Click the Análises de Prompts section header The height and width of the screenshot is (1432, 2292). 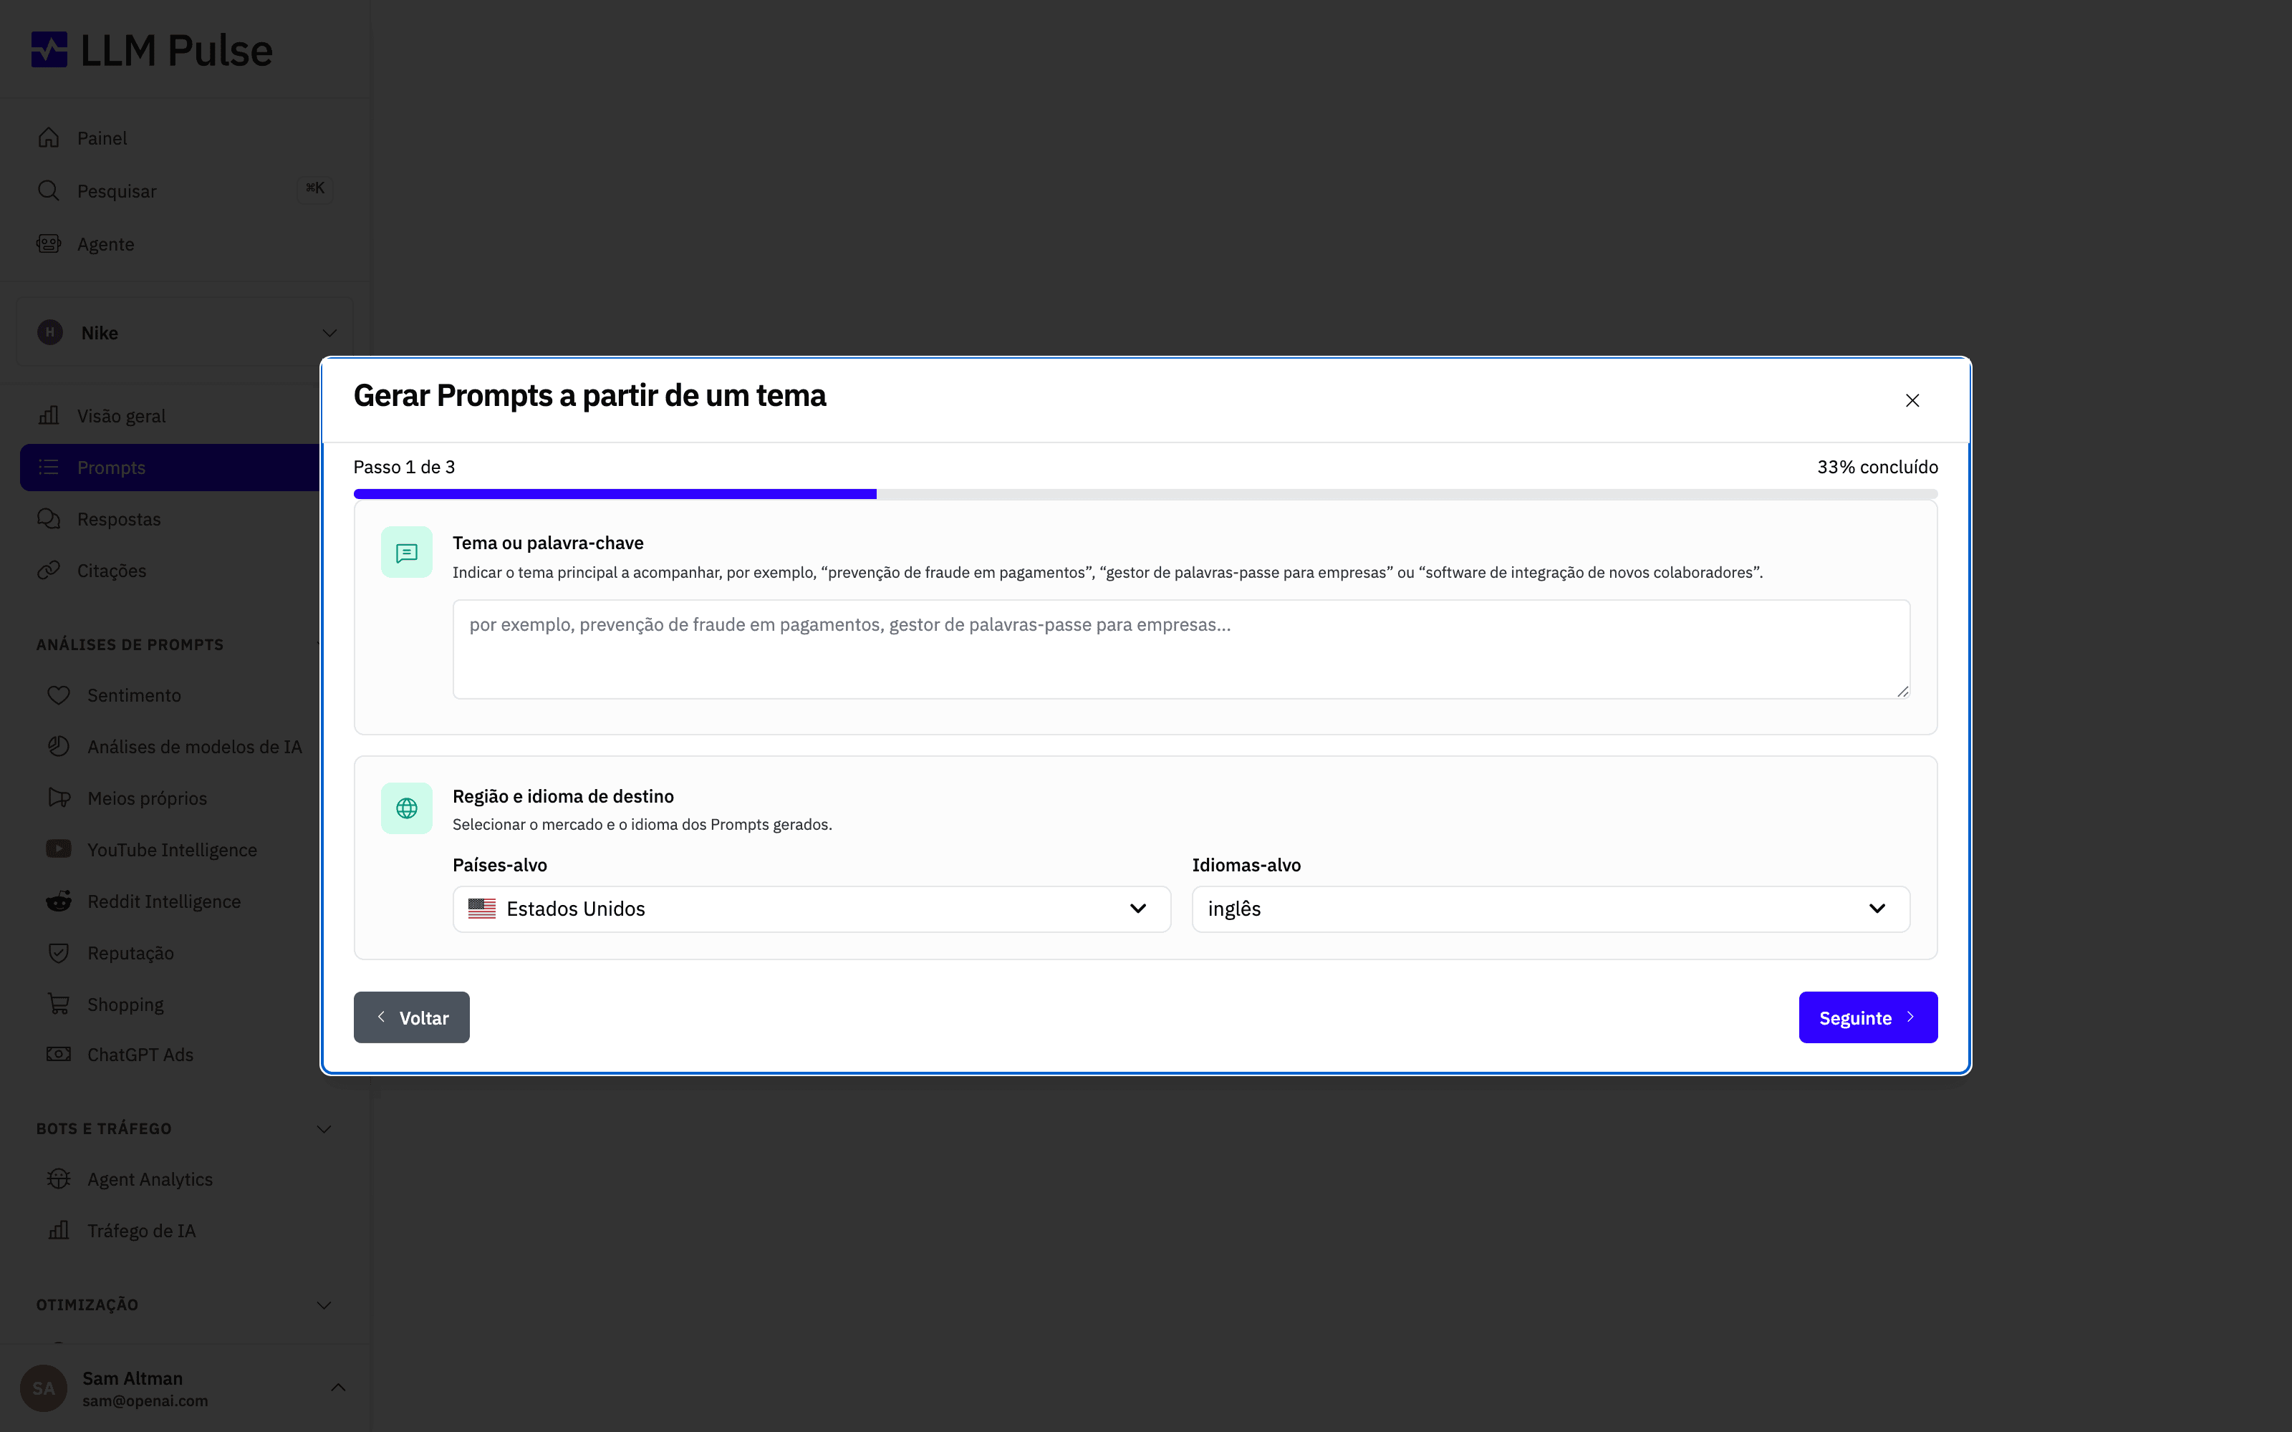point(130,645)
